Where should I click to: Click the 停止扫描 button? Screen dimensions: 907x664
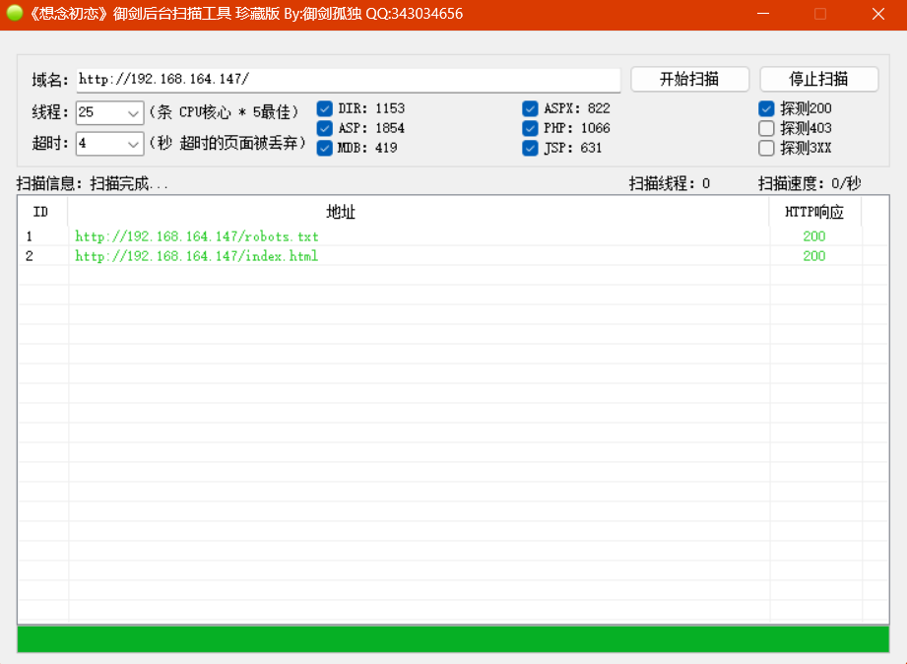[x=818, y=79]
